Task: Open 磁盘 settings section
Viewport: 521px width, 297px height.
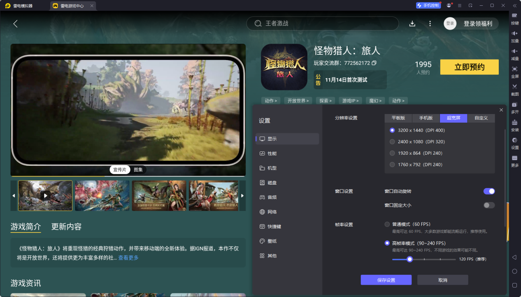Action: pyautogui.click(x=287, y=183)
